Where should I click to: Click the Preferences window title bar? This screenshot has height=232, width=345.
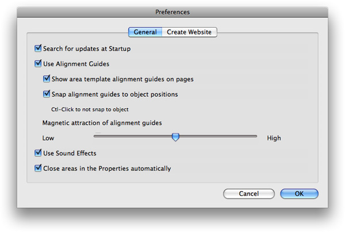point(172,12)
